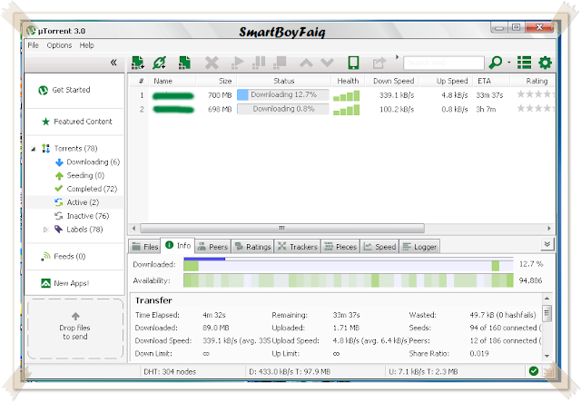Rate the 700 MB torrent stars

tap(536, 94)
